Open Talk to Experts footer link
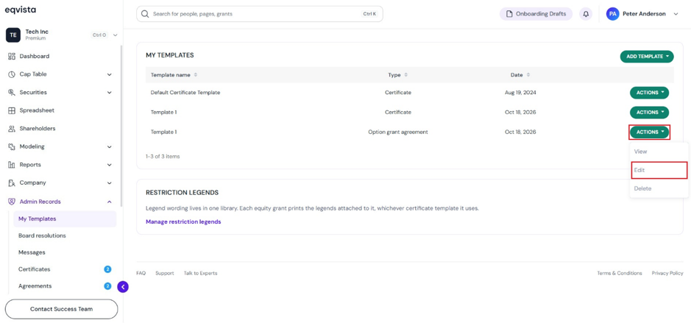 click(200, 273)
